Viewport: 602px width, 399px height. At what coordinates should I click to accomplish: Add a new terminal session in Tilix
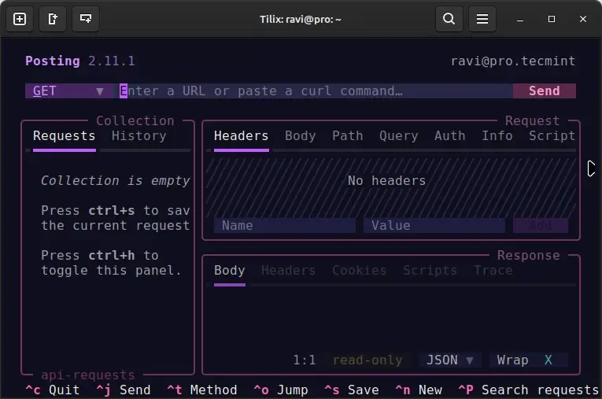[20, 19]
